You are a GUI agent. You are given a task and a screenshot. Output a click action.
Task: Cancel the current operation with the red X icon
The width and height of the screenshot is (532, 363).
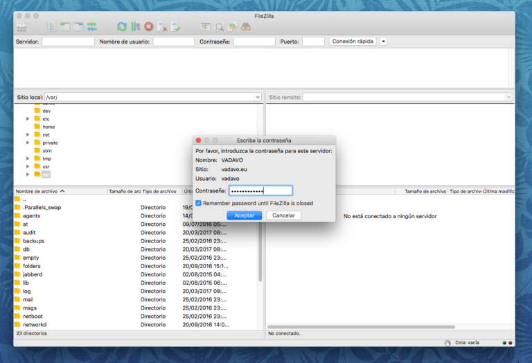point(149,27)
